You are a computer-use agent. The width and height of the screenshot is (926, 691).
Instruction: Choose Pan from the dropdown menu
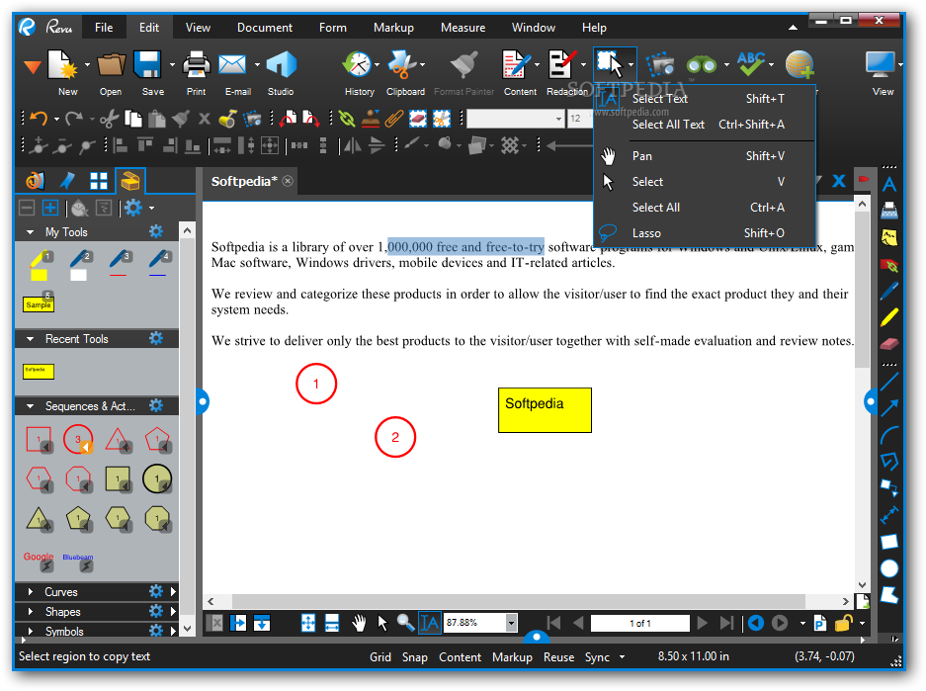click(x=706, y=156)
